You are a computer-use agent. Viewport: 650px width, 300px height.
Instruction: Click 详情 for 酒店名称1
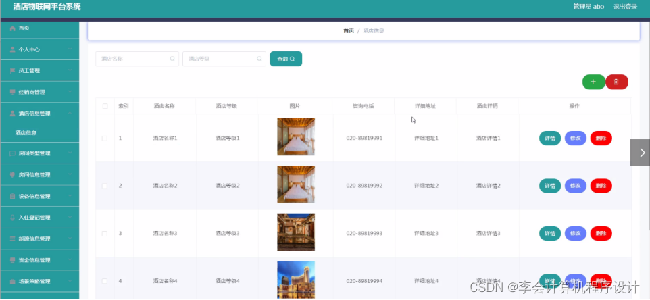(x=550, y=139)
